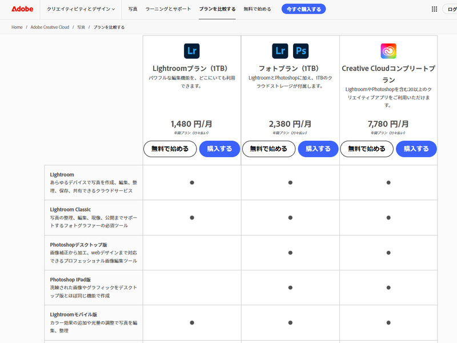Image resolution: width=457 pixels, height=343 pixels.
Task: Open the ラーニングとサポート navigation item
Action: point(168,9)
